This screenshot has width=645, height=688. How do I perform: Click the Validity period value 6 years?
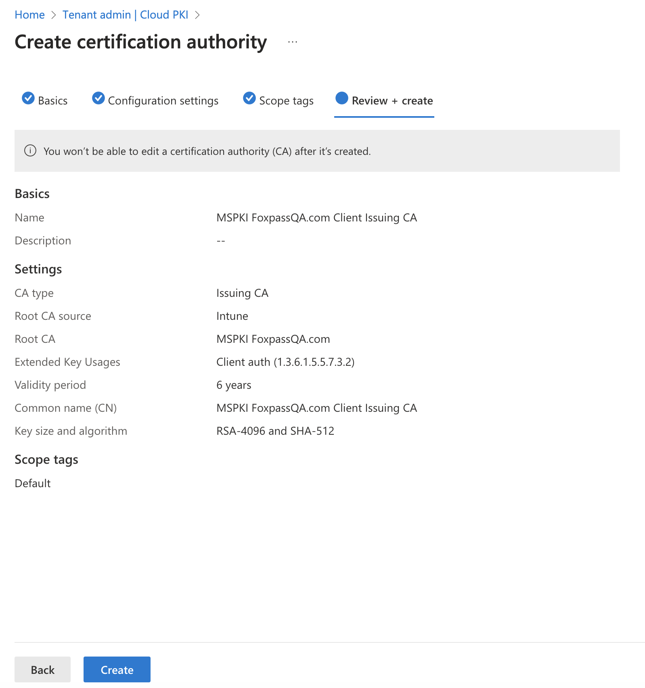(x=234, y=385)
